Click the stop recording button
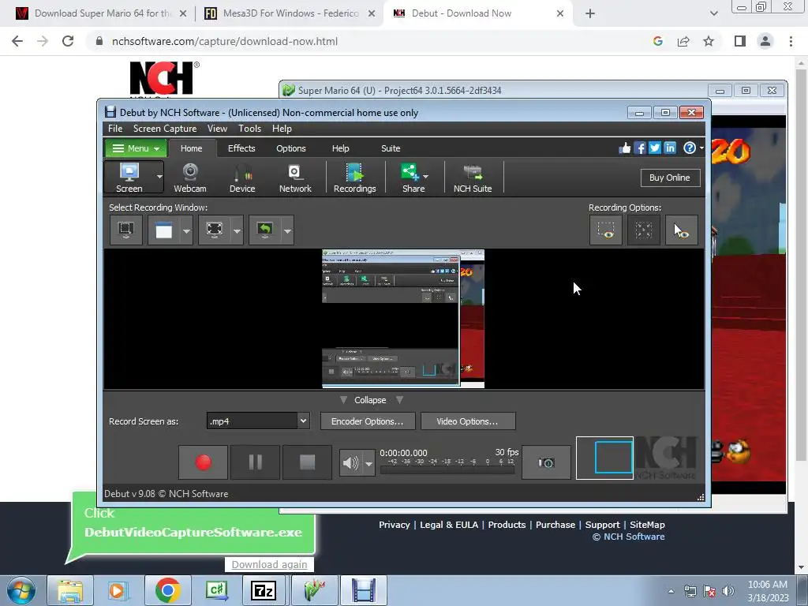This screenshot has width=808, height=606. point(307,462)
